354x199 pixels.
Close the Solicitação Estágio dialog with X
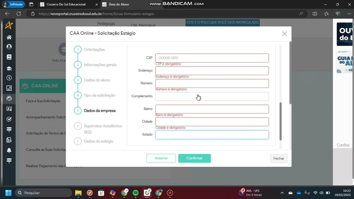pos(284,34)
